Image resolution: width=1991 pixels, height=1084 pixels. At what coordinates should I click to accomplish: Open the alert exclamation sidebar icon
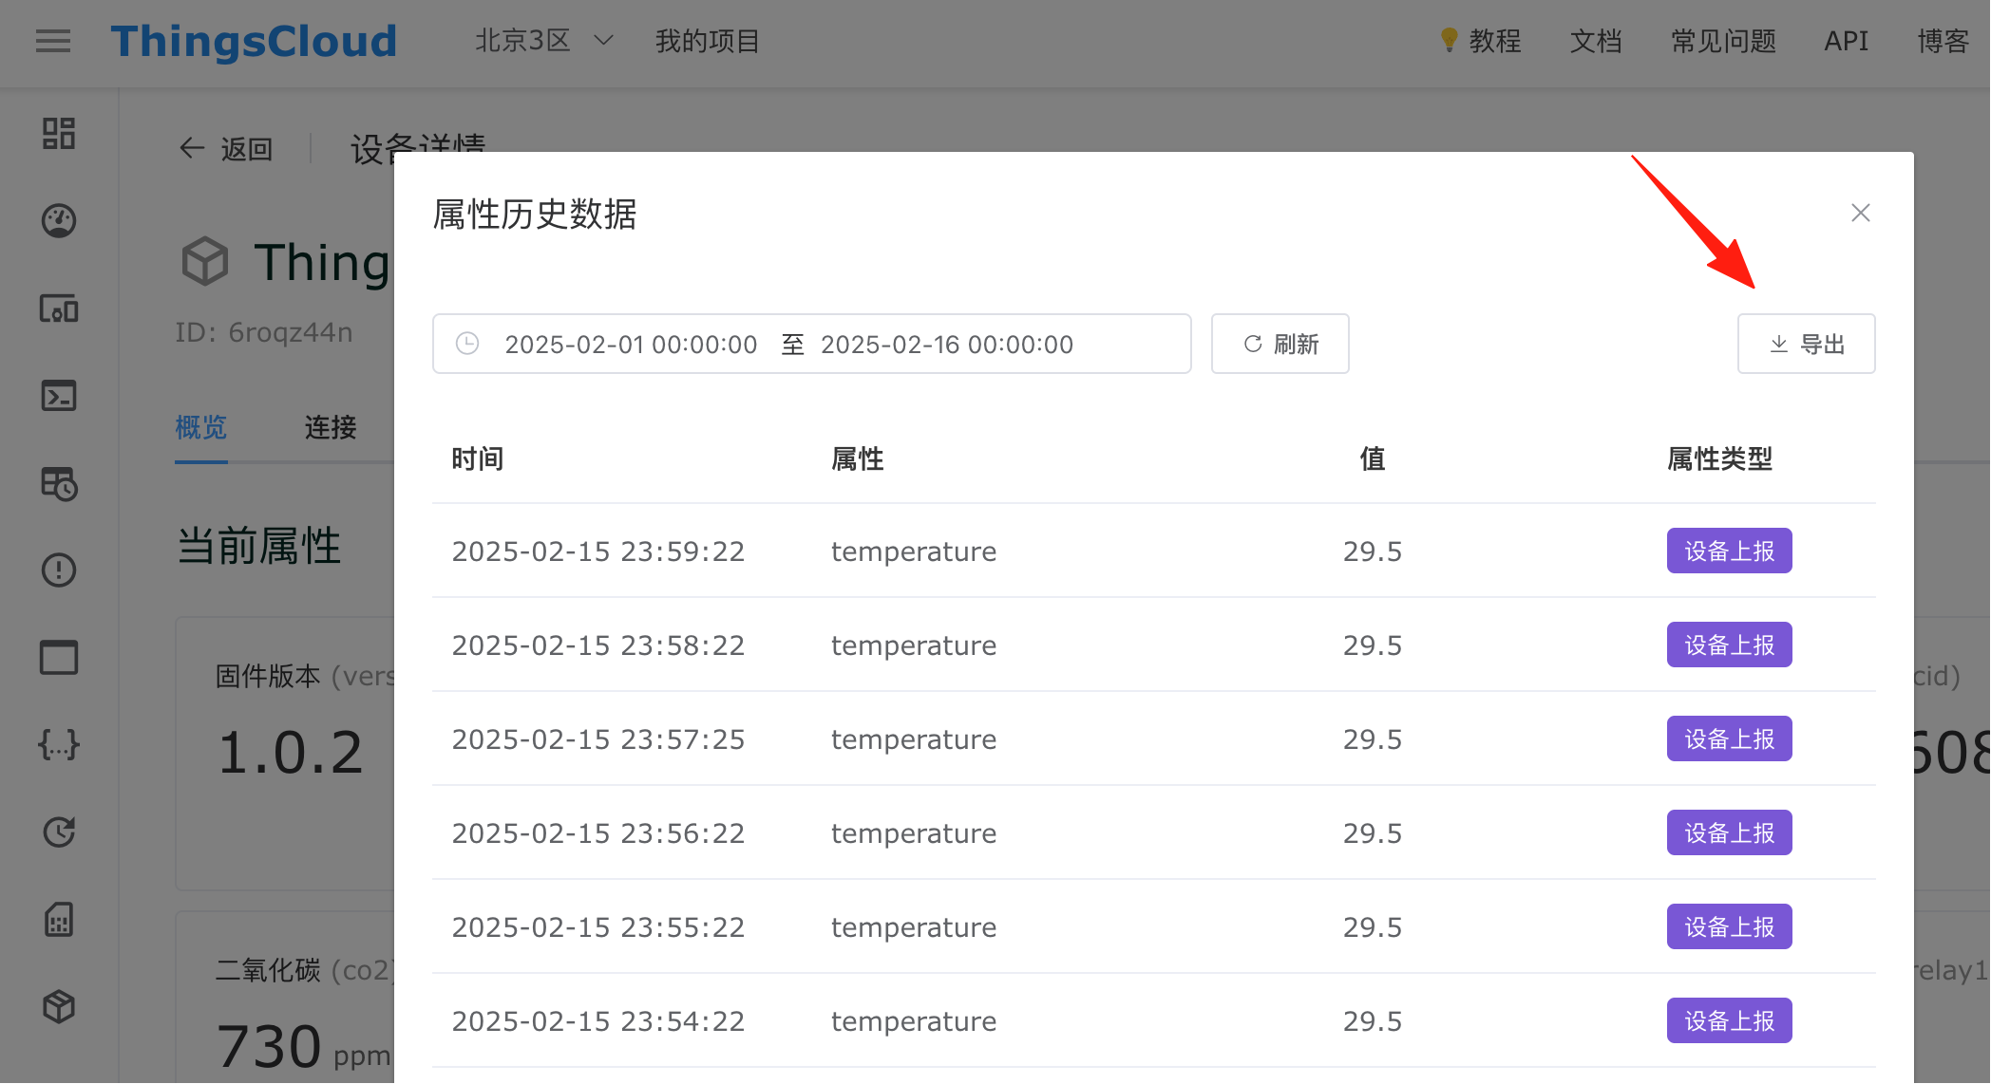[x=59, y=570]
